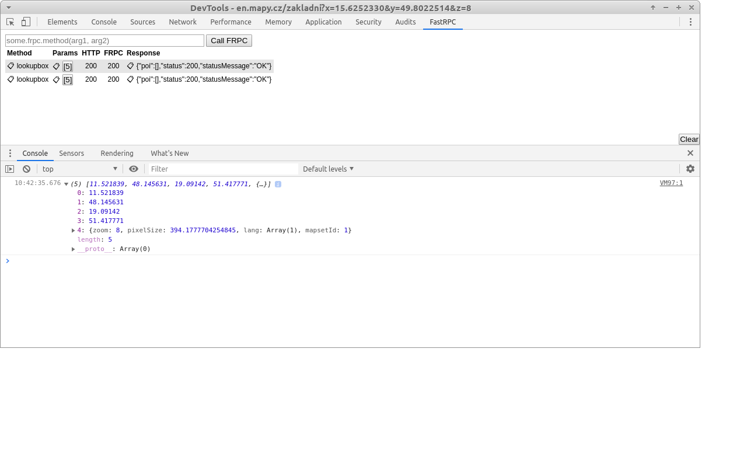Collapse the logged coordinates array

[65, 183]
